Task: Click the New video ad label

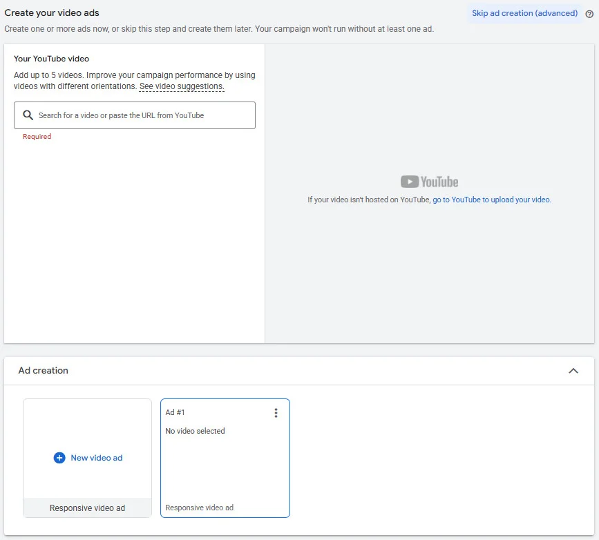Action: click(x=97, y=458)
